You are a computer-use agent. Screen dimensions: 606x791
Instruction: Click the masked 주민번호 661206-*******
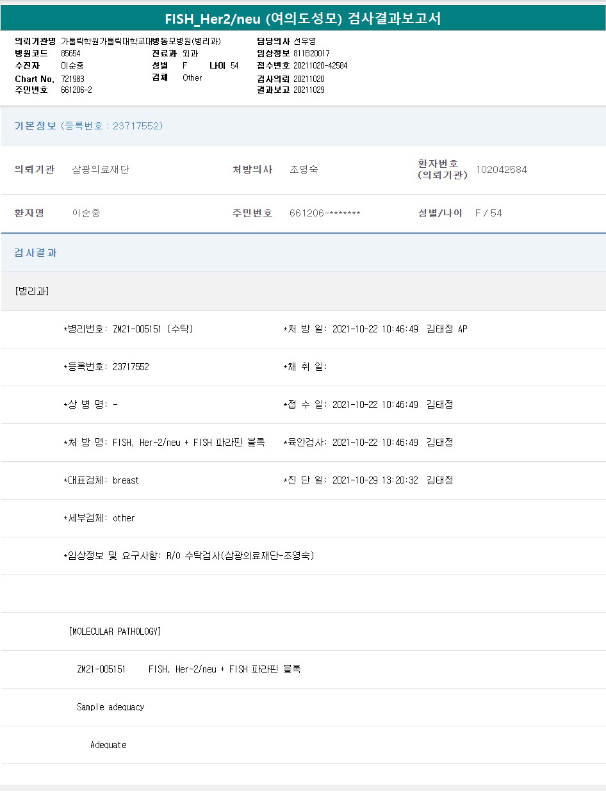pos(325,213)
